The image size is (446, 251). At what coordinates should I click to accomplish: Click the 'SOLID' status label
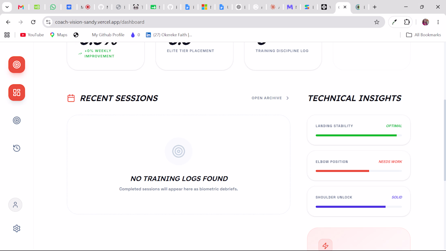397,197
